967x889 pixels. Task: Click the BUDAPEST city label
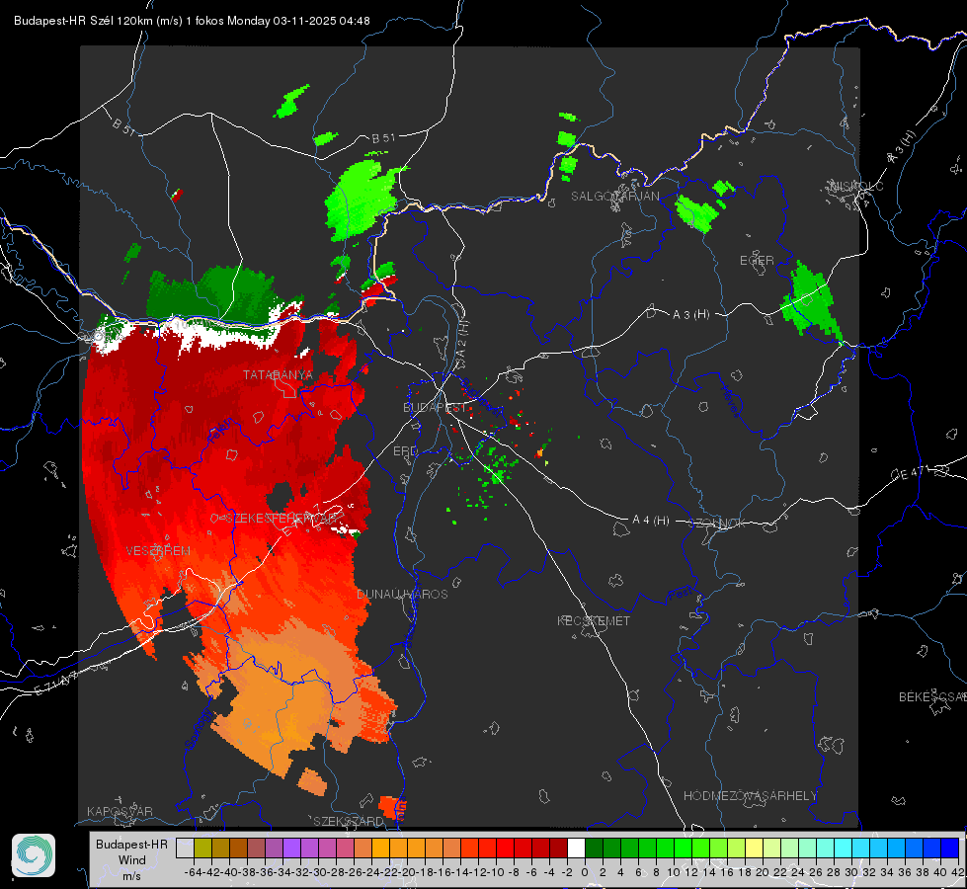point(435,407)
